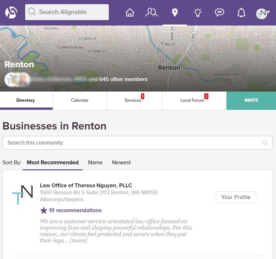The image size is (276, 259).
Task: Switch to the Directory tab
Action: click(x=26, y=100)
